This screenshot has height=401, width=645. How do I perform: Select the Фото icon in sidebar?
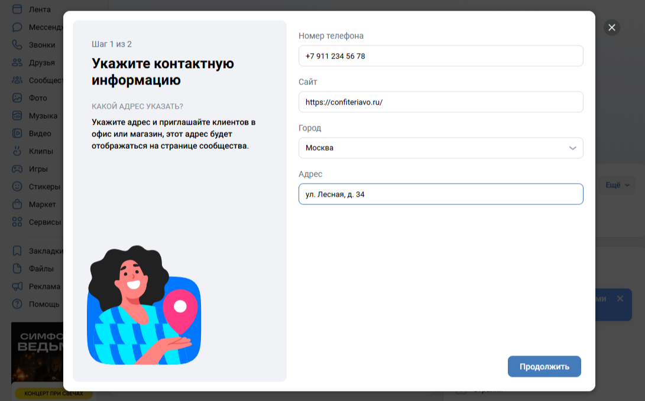18,98
